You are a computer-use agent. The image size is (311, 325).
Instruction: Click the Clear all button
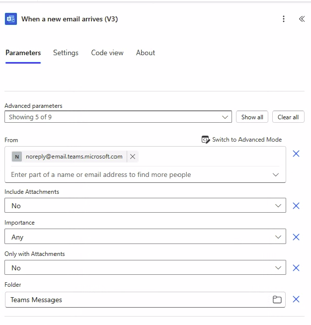288,117
